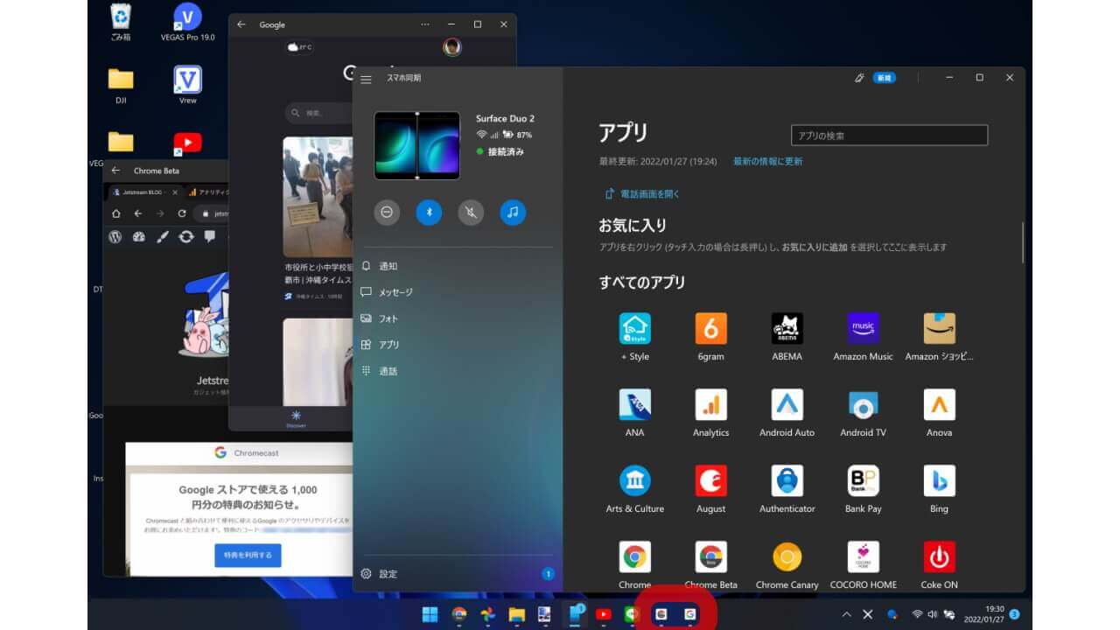Open the Google window's more options menu
1120x630 pixels.
tap(424, 24)
